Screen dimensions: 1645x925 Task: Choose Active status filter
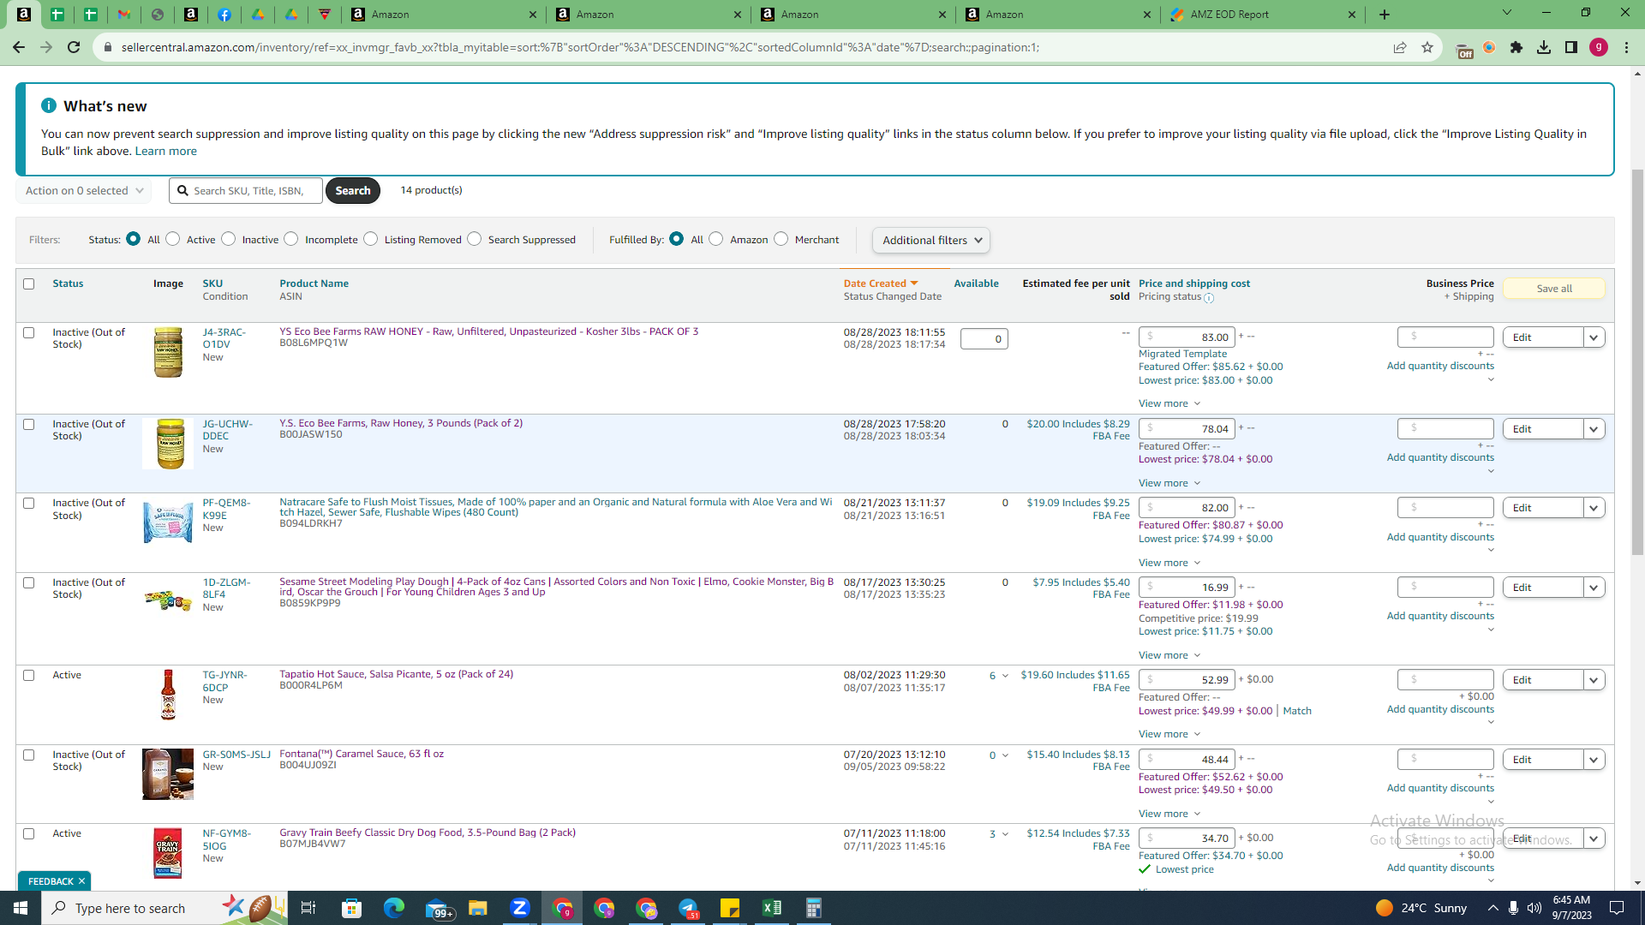[x=173, y=239]
